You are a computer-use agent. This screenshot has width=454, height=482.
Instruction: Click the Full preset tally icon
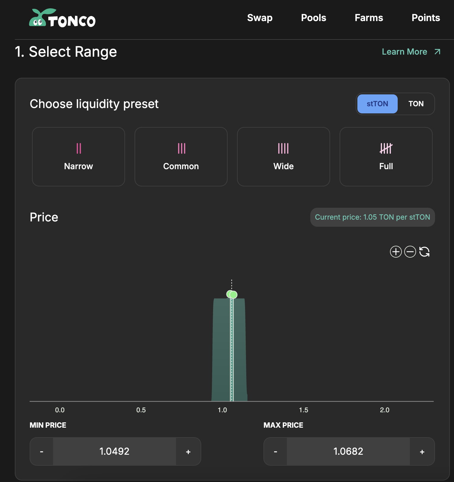[386, 148]
